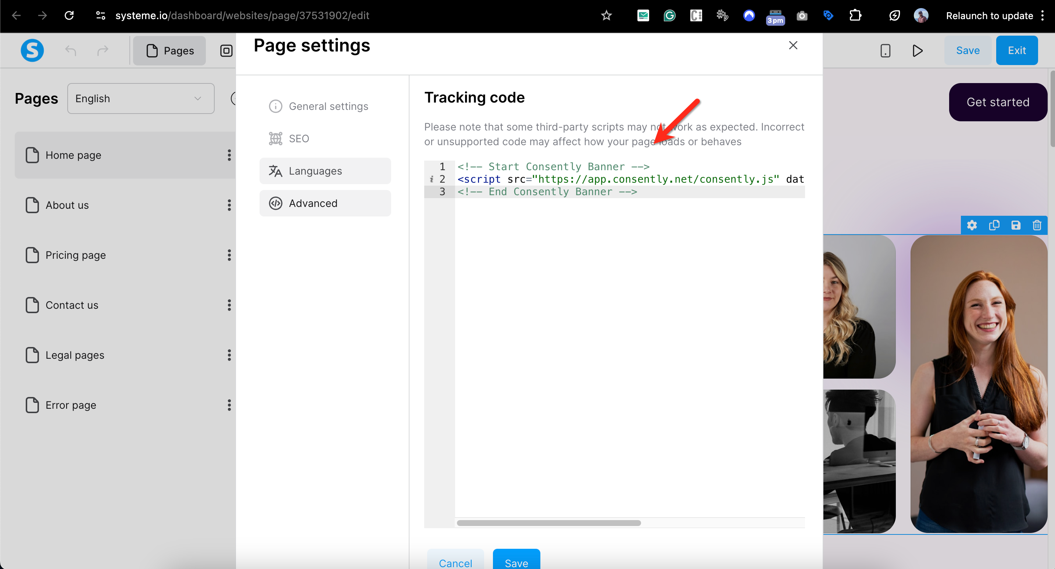
Task: Click the trash delete block icon
Action: pyautogui.click(x=1037, y=225)
